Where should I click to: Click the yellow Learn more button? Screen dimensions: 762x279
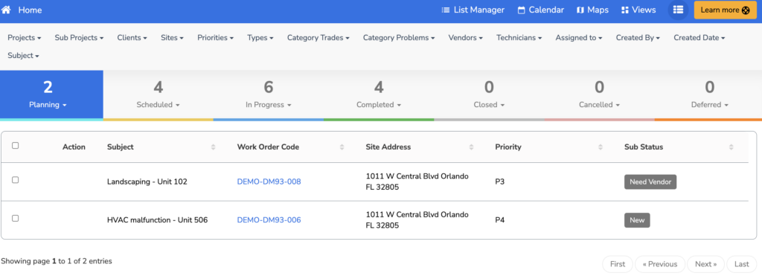click(725, 10)
